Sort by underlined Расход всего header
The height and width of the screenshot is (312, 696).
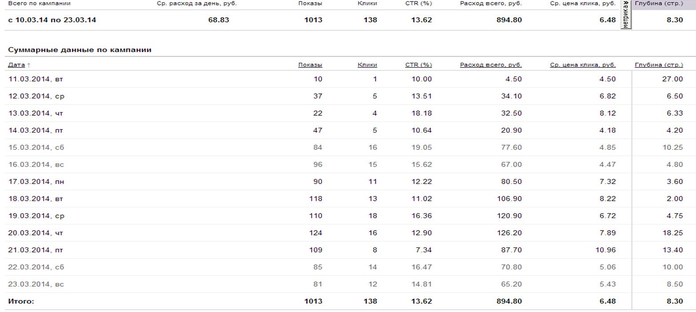[x=491, y=65]
